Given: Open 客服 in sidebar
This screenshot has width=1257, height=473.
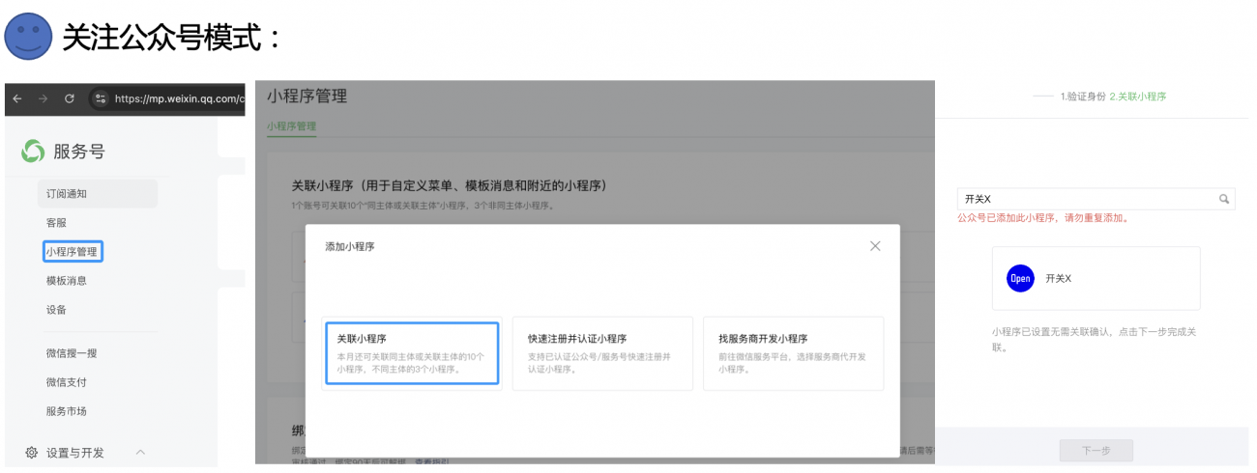Looking at the screenshot, I should 56,222.
